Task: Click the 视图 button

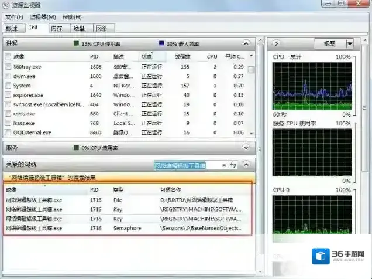Action: click(330, 44)
